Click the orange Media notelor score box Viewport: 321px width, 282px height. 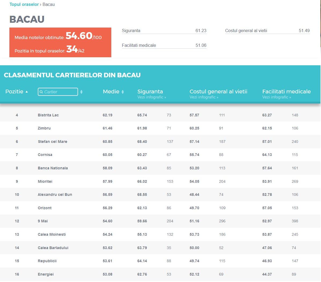(60, 42)
